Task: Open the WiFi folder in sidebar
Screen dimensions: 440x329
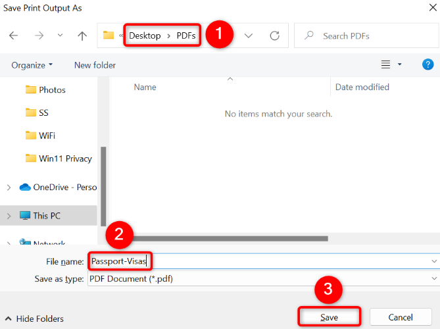Action: coord(40,136)
